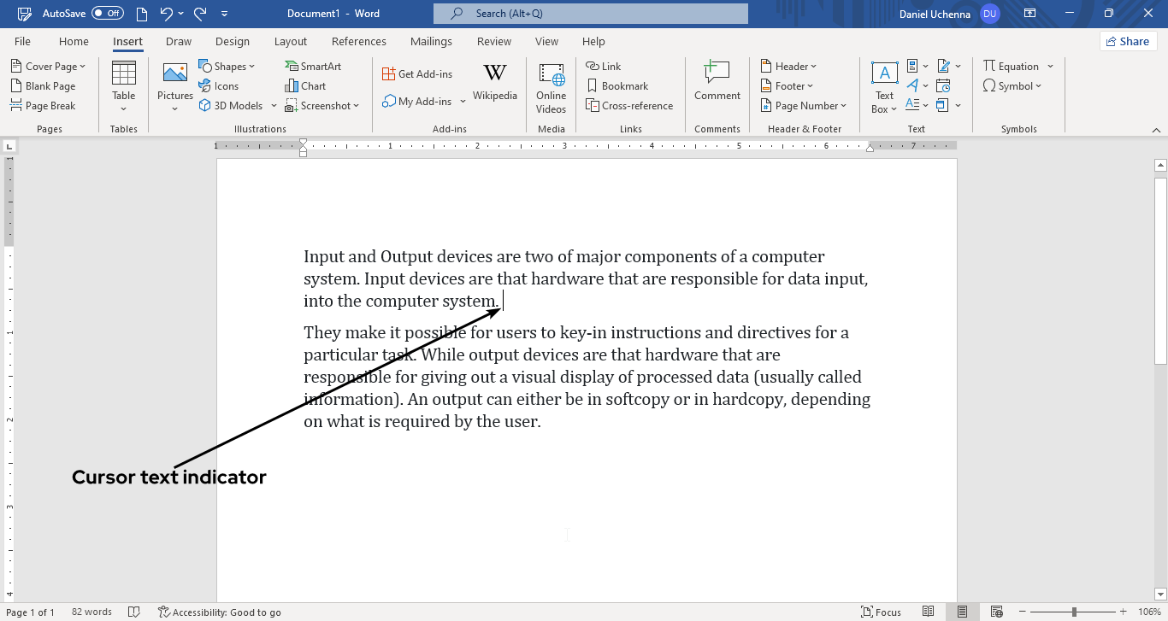Add a new Comment
The image size is (1168, 621).
717,81
